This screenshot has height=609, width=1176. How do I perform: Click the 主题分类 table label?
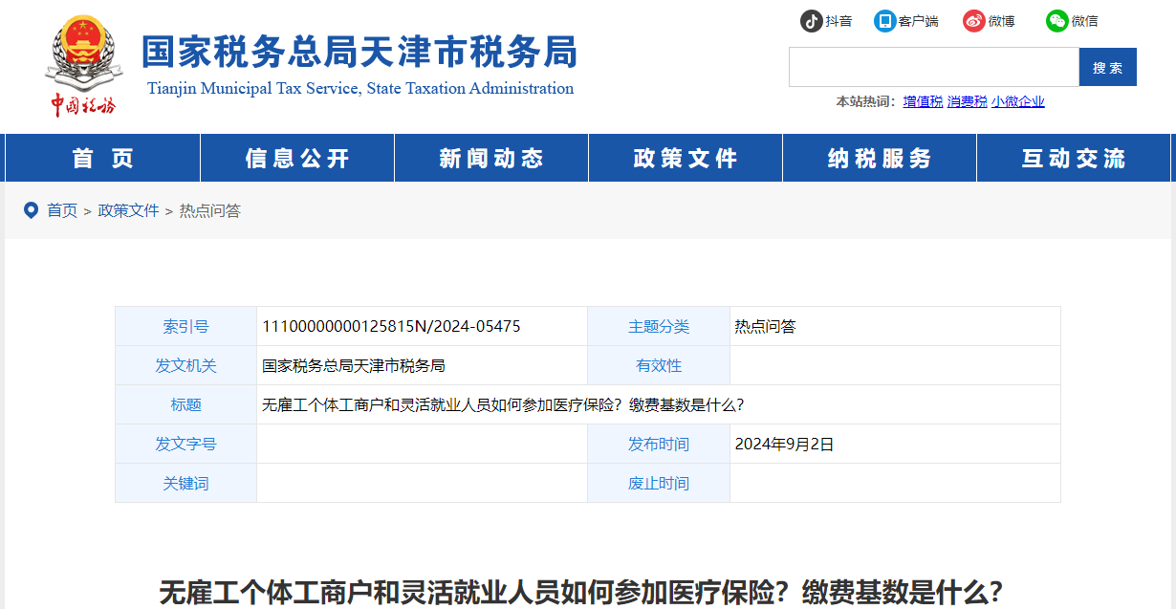(658, 326)
